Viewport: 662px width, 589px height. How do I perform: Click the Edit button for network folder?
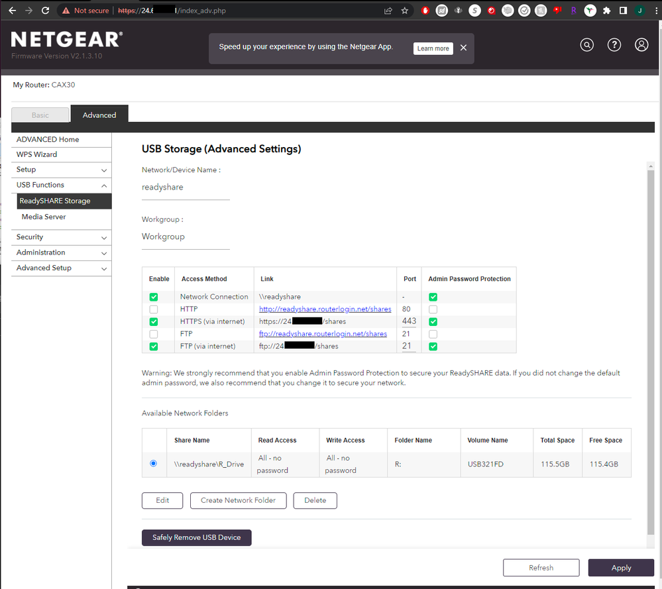(x=162, y=500)
